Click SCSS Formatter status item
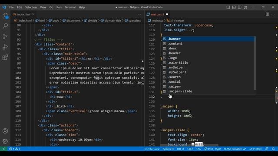278x156 pixels. pos(235,149)
